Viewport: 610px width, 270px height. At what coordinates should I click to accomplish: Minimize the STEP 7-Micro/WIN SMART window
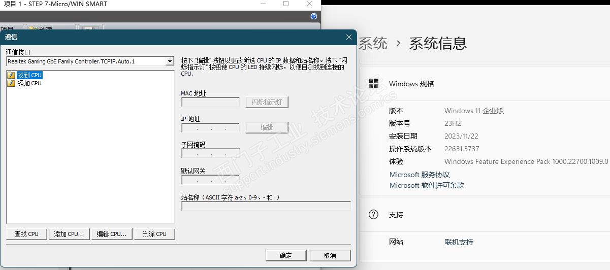(263, 4)
